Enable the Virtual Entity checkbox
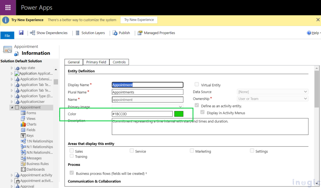Viewport: 321px width, 188px height. coord(197,84)
